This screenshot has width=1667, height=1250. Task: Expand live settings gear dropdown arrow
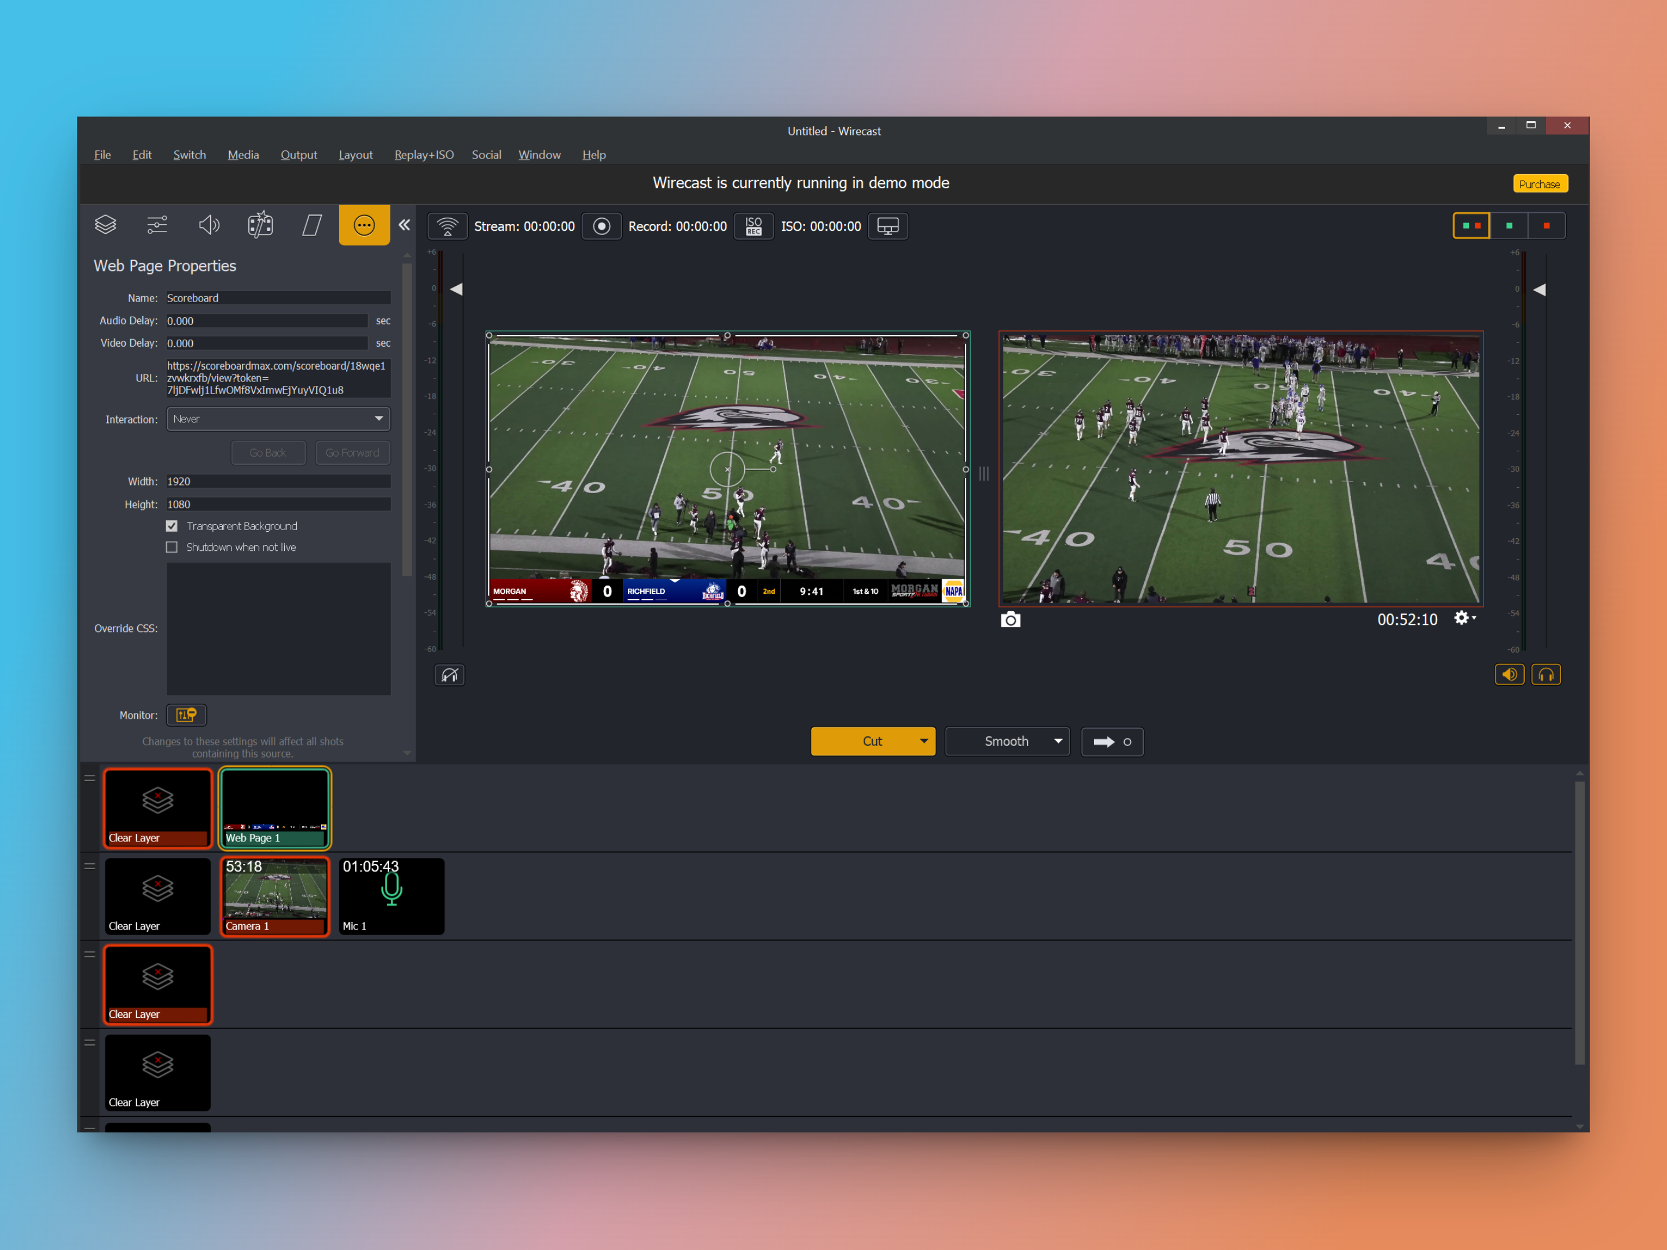click(1474, 618)
